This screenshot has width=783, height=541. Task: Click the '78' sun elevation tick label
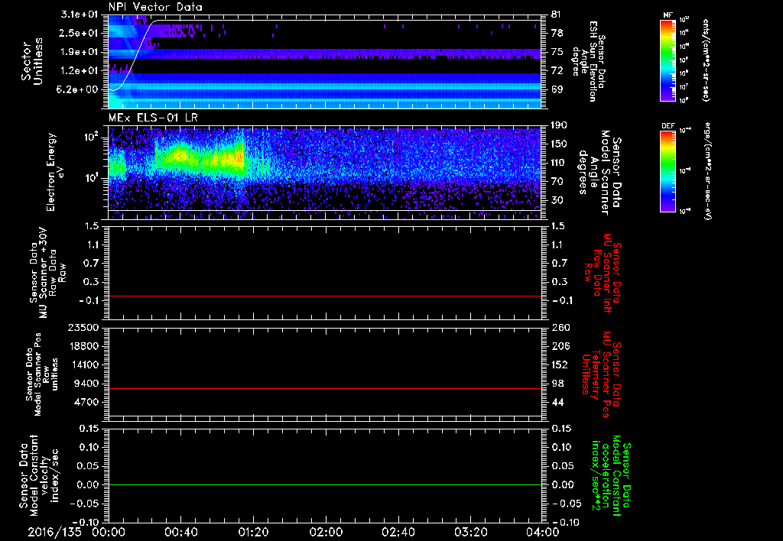pyautogui.click(x=557, y=33)
